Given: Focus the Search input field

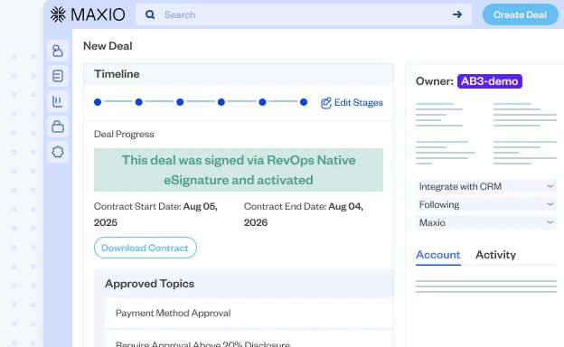Looking at the screenshot, I should (x=303, y=14).
